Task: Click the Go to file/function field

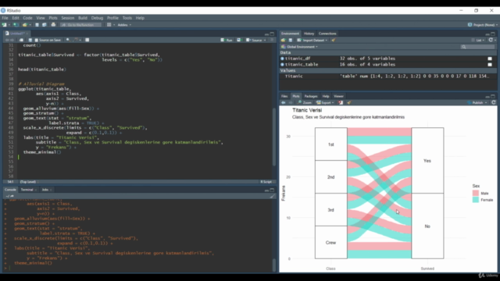Action: (81, 25)
